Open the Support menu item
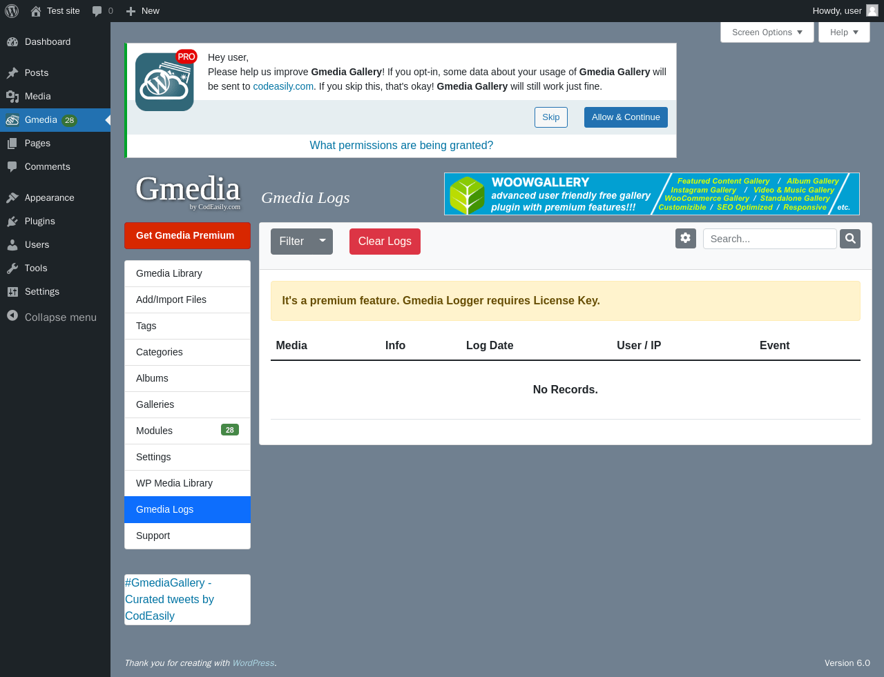Image resolution: width=884 pixels, height=677 pixels. coord(187,536)
